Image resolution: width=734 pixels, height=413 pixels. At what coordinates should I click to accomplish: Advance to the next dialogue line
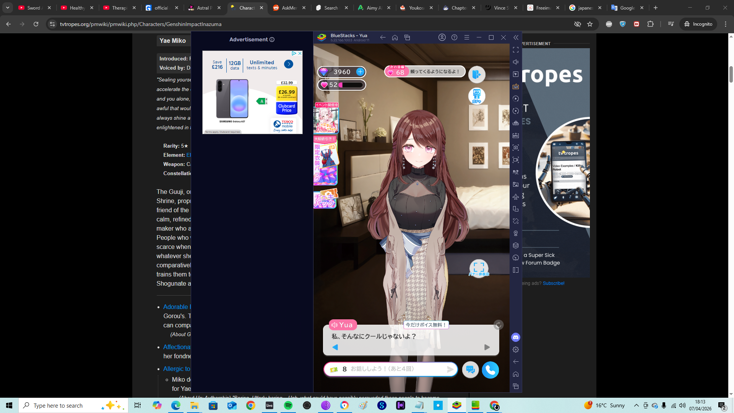487,347
